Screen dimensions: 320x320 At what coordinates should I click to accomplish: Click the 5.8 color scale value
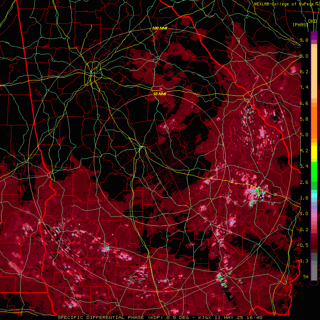pyautogui.click(x=304, y=119)
